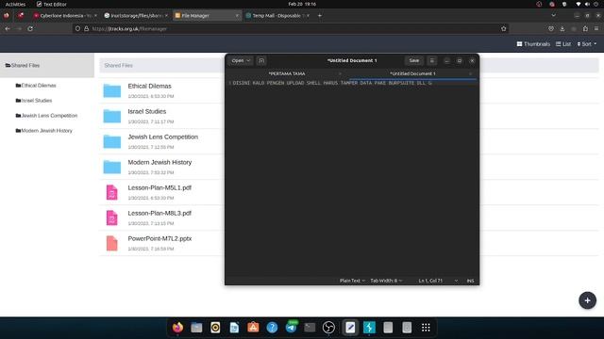
Task: Expand the Open dropdown in Text Editor
Action: [241, 60]
